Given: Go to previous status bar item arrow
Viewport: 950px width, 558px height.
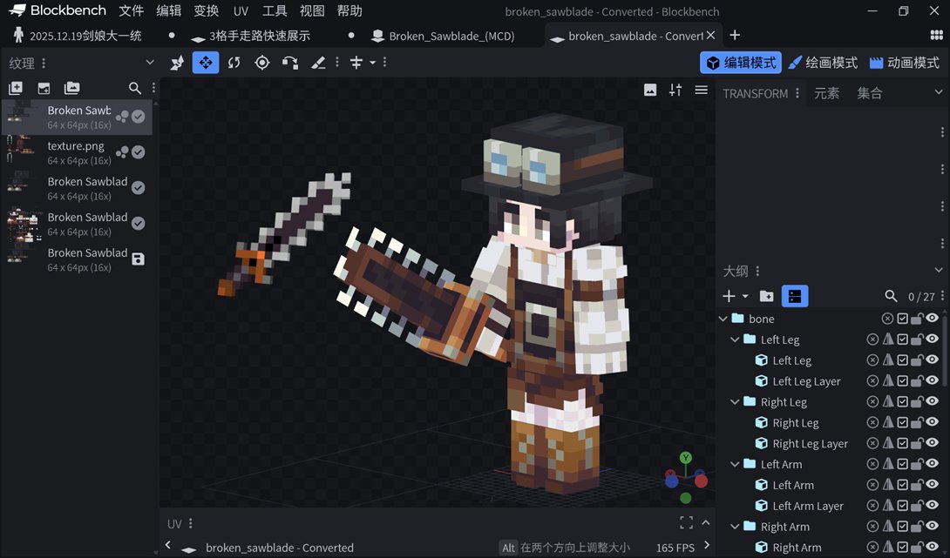Looking at the screenshot, I should coord(168,545).
